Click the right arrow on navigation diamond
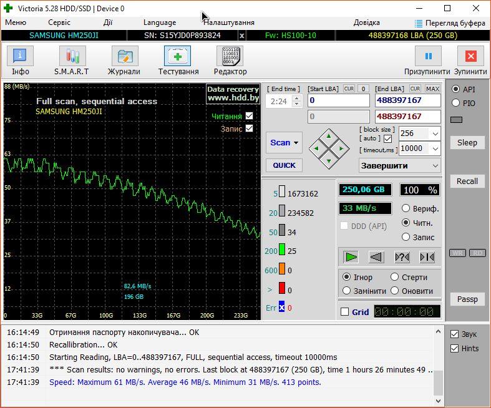 coord(341,148)
